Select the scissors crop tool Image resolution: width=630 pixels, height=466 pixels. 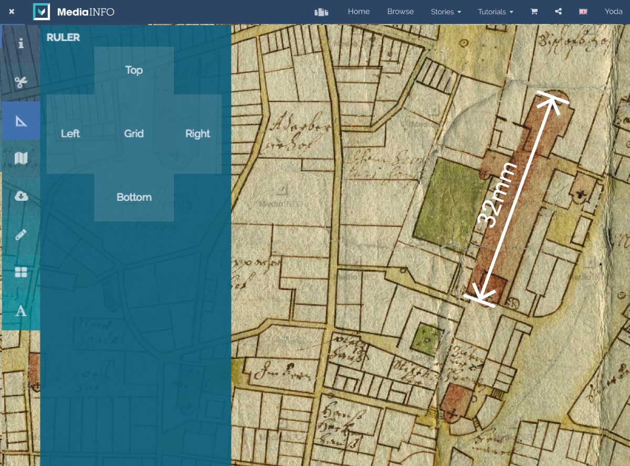(21, 82)
